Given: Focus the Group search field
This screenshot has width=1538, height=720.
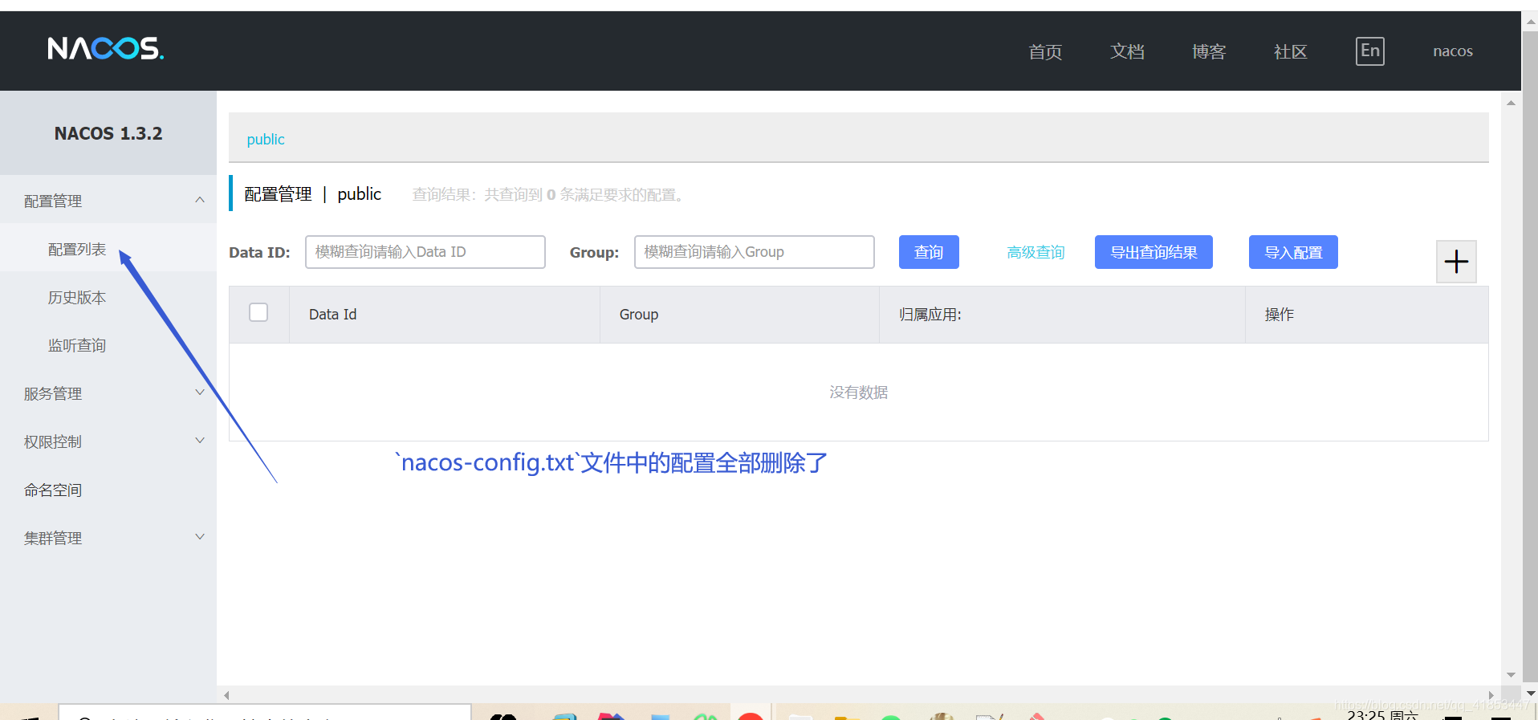Looking at the screenshot, I should 755,252.
